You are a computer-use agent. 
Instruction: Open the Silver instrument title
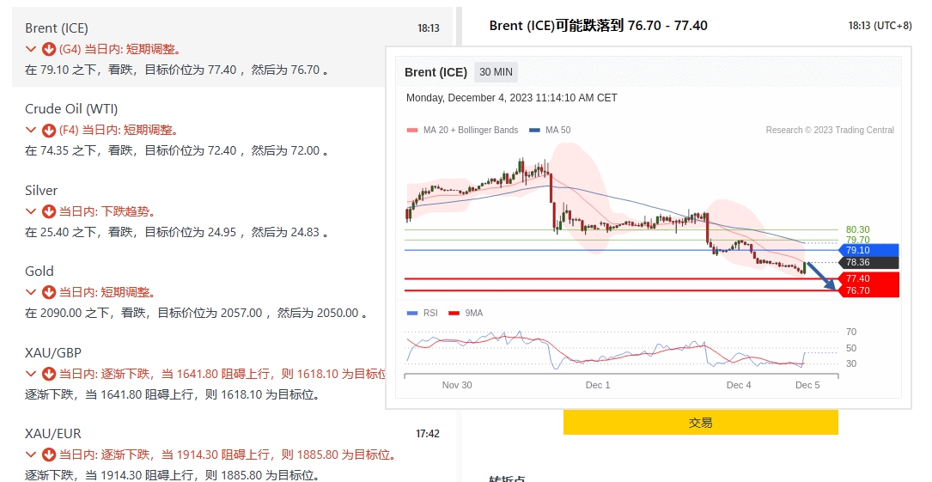41,191
